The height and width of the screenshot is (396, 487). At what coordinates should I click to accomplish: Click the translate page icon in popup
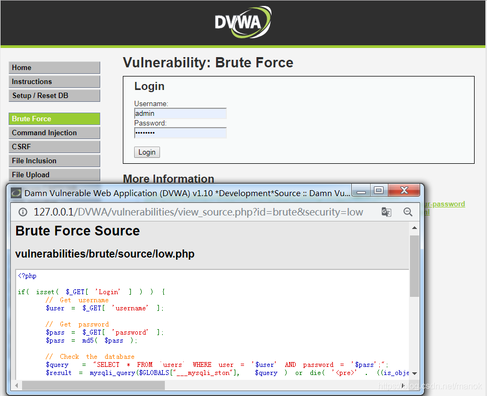(x=386, y=212)
